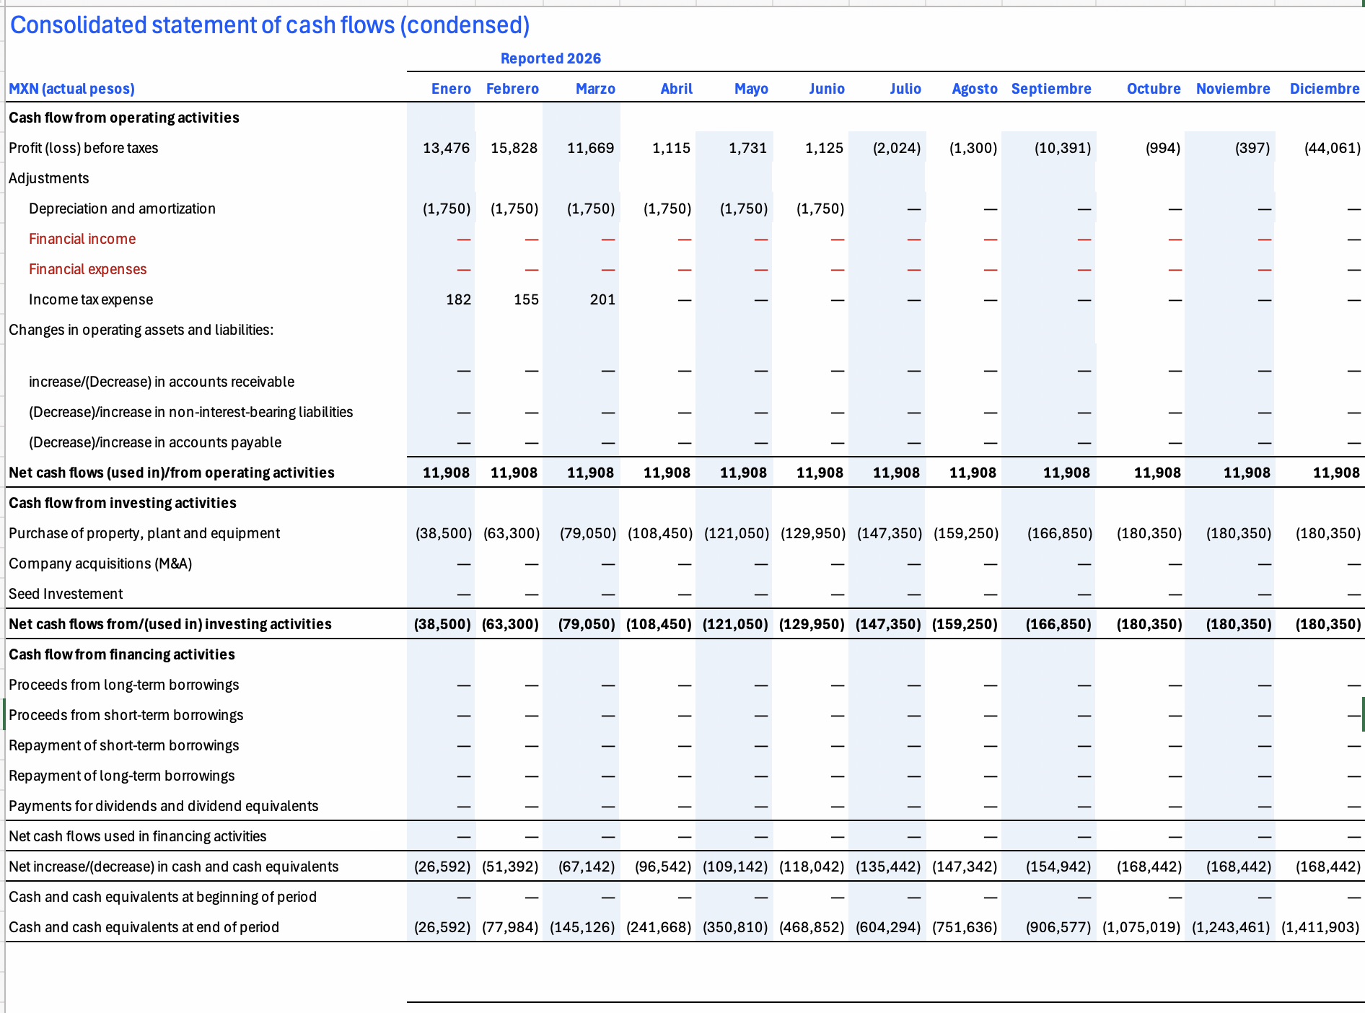
Task: Select 'Proceeds from short-term borrowings' label
Action: tap(126, 715)
